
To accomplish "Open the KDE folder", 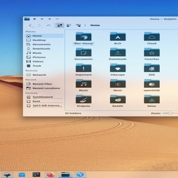I will pos(152,70).
